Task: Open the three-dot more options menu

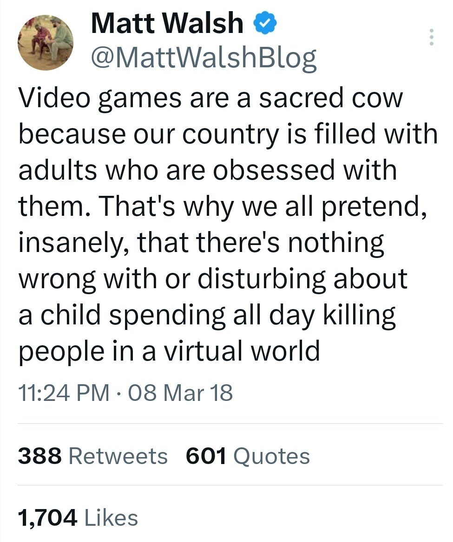Action: coord(432,37)
